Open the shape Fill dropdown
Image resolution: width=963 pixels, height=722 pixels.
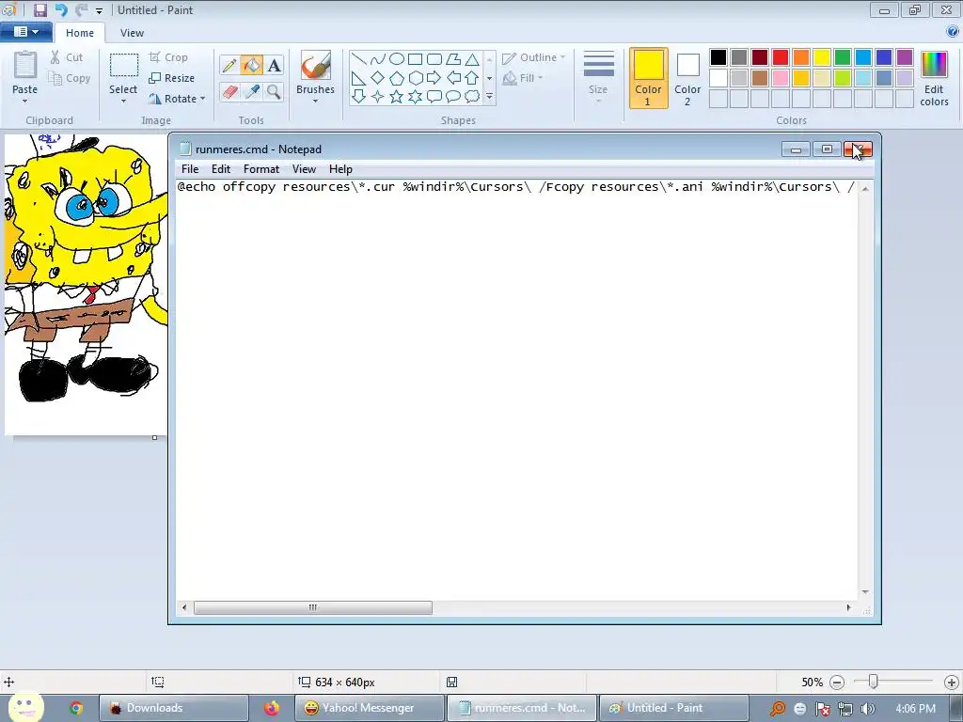click(x=523, y=78)
